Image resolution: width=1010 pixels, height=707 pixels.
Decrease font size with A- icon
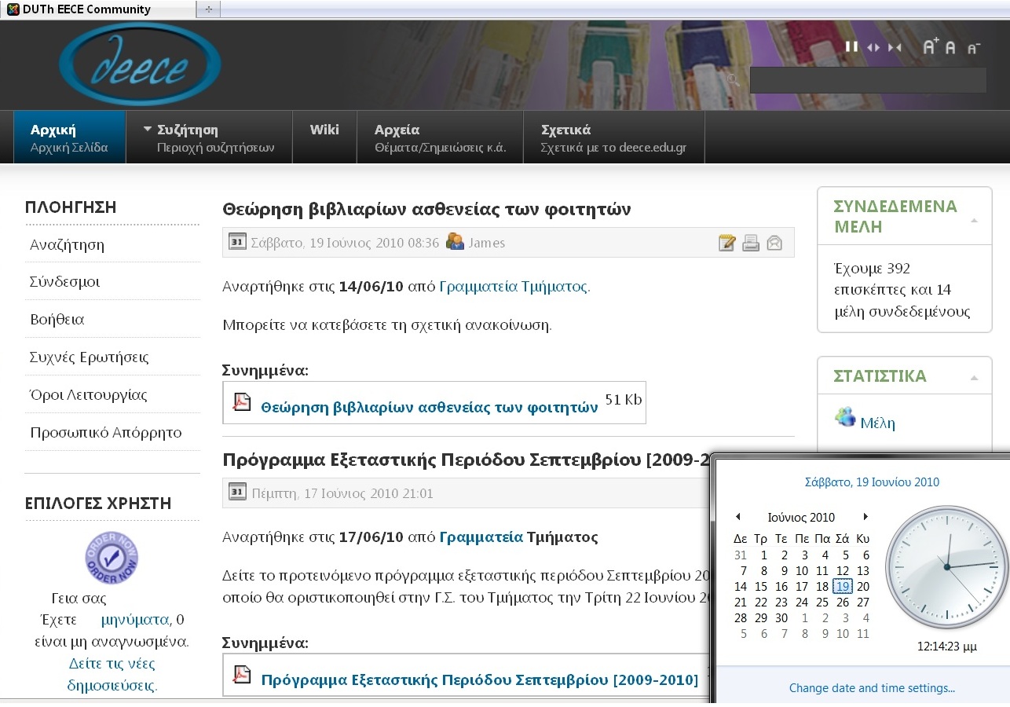(974, 48)
